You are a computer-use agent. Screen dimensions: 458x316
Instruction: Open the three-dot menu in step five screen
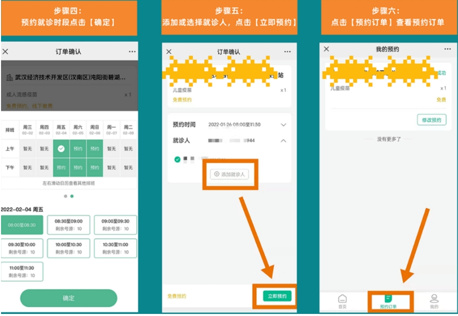[287, 52]
